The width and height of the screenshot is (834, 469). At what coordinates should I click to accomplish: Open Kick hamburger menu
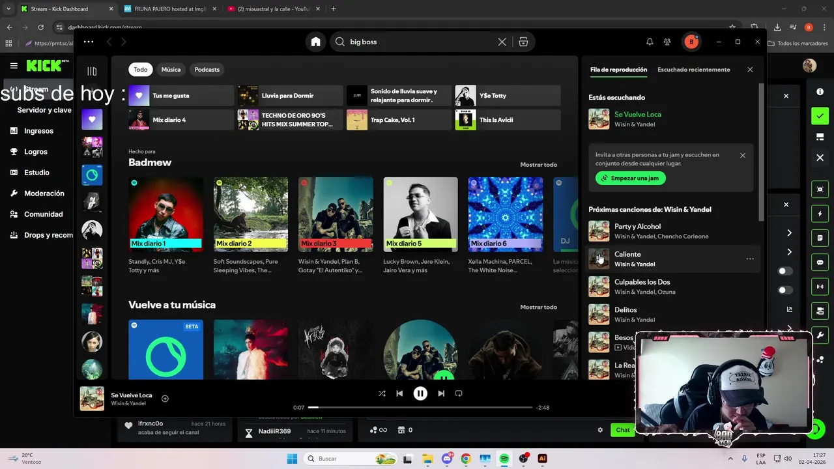pyautogui.click(x=14, y=66)
